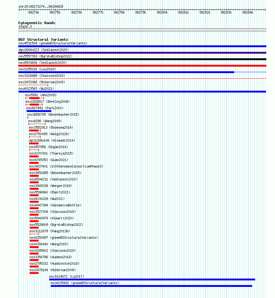Open esv1928817 (Bentley2008) label
The image size is (275, 298).
pos(48,101)
